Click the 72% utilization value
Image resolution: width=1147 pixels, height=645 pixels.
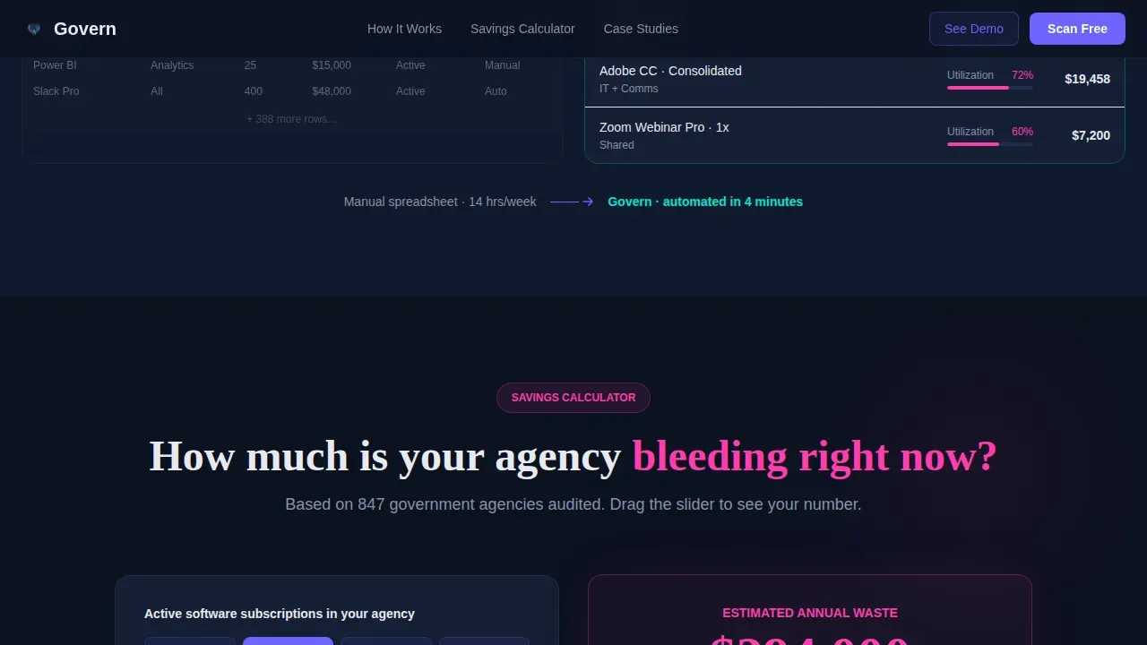tap(1022, 75)
